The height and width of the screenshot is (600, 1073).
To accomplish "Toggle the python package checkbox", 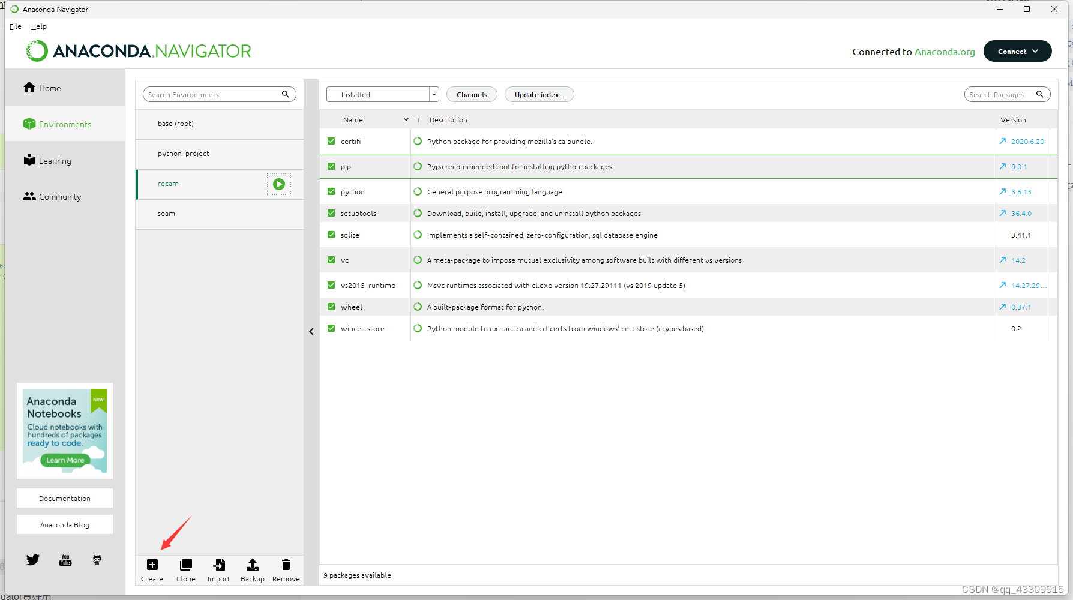I will [331, 191].
